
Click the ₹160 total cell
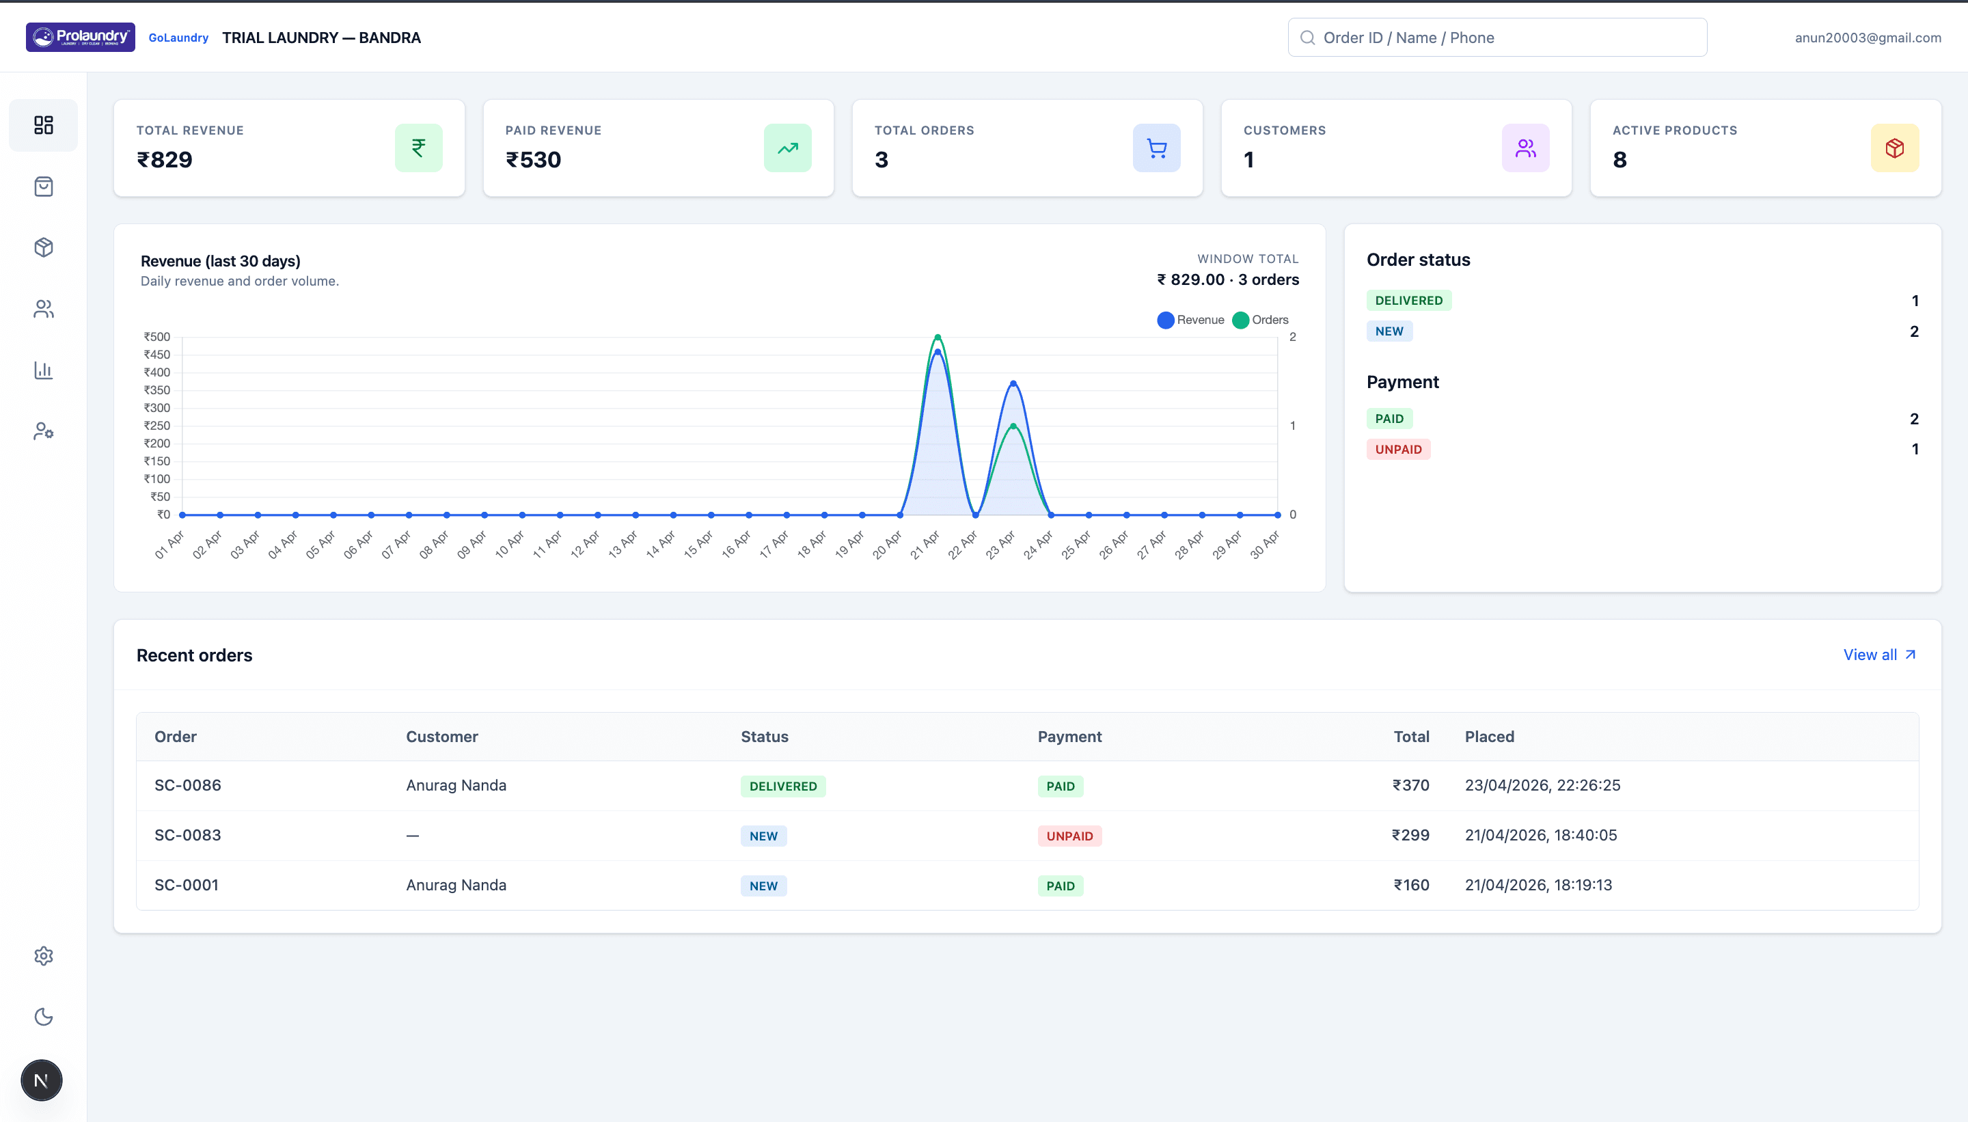[x=1411, y=885]
